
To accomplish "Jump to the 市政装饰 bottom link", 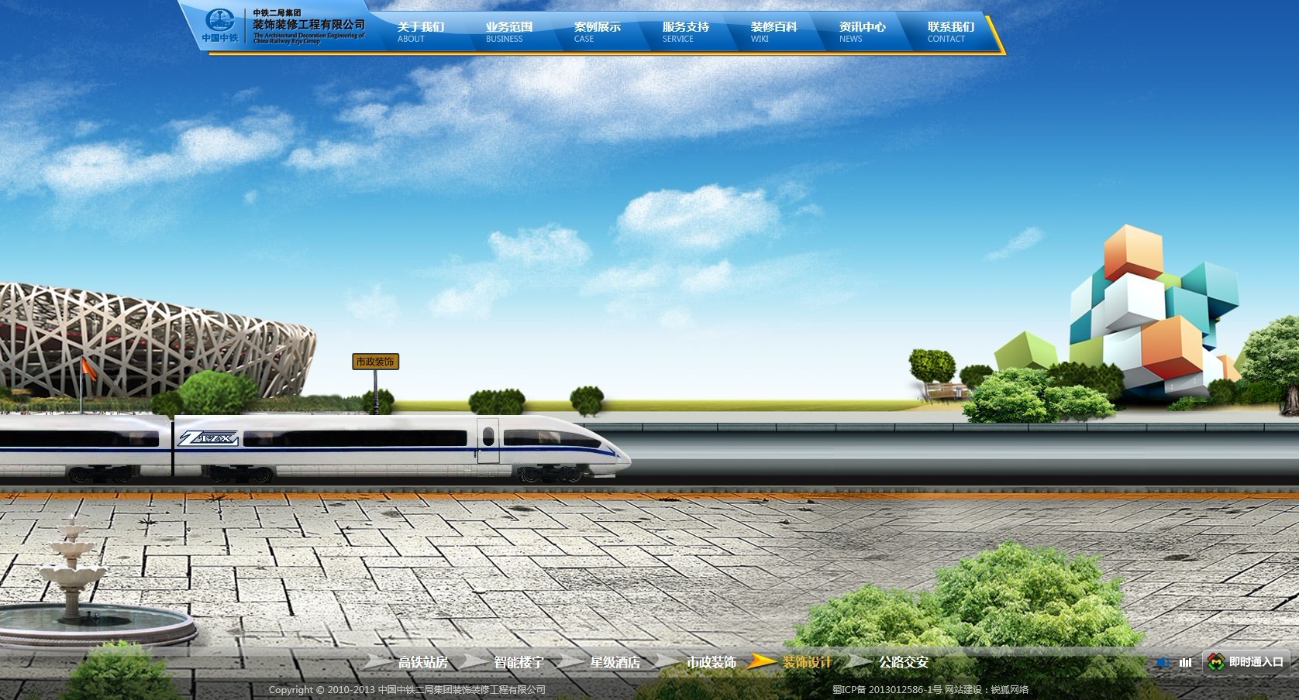I will coord(711,663).
